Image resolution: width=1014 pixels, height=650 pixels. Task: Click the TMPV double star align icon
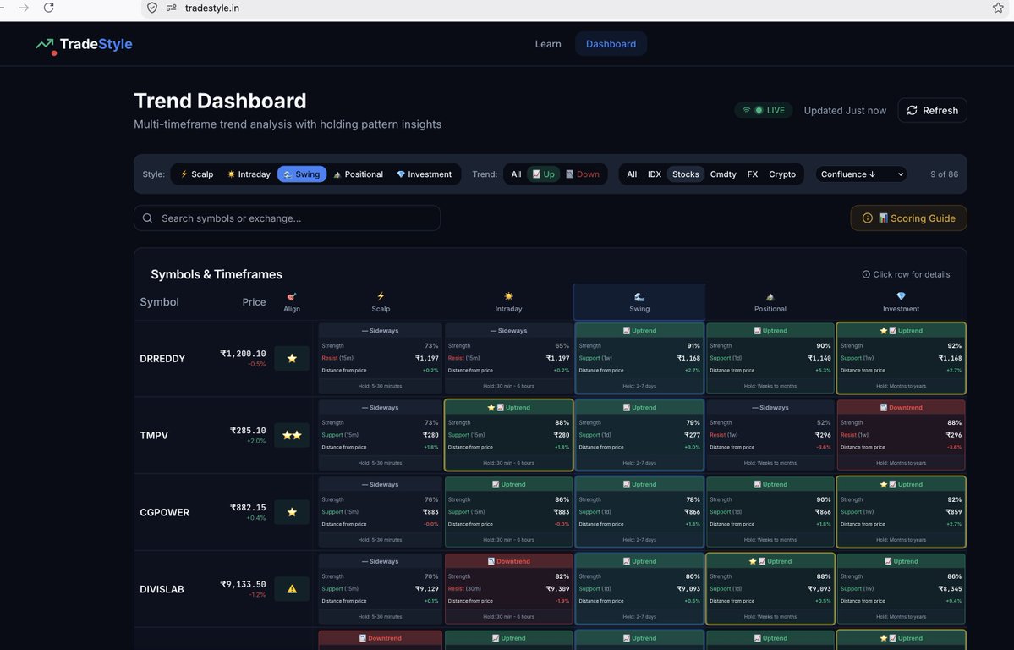coord(292,435)
